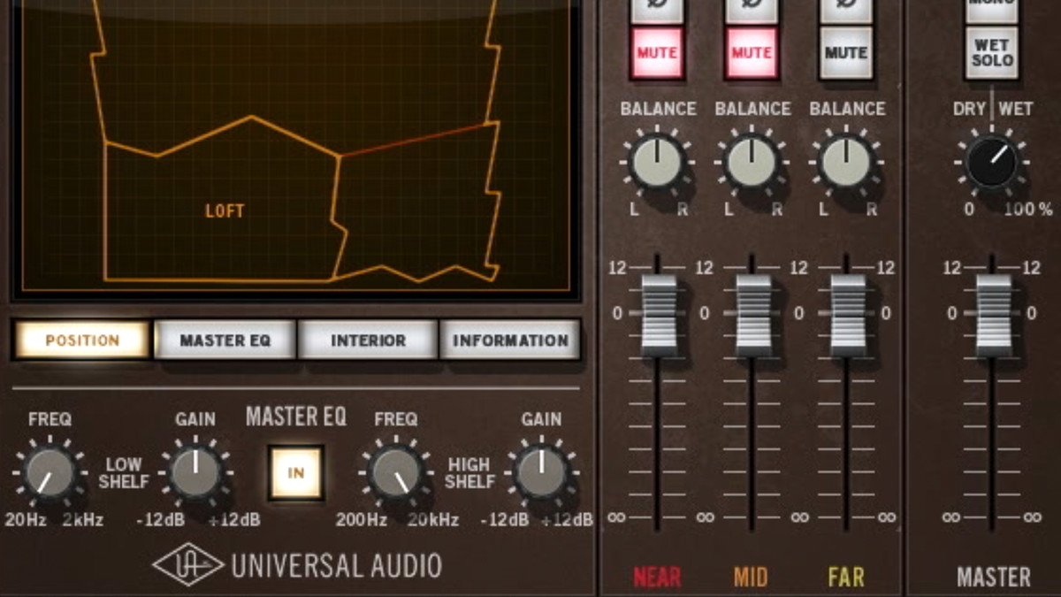Click the MID channel label
The image size is (1061, 597).
point(751,578)
